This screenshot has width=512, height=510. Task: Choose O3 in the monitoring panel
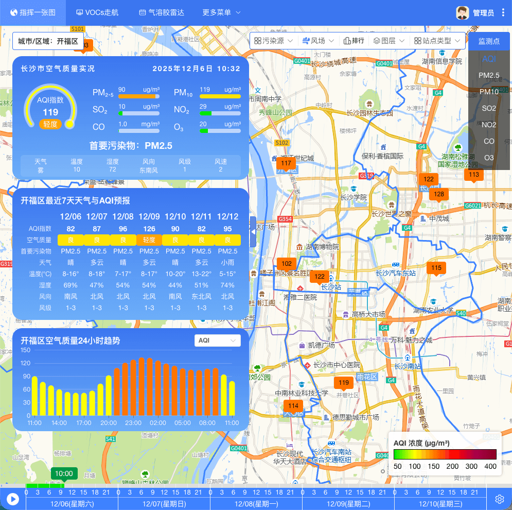coord(489,158)
